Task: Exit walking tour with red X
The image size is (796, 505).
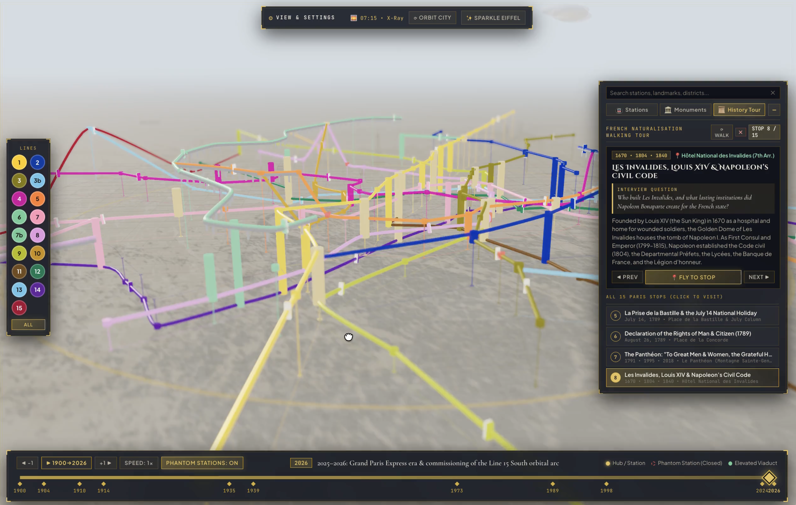Action: coord(741,132)
